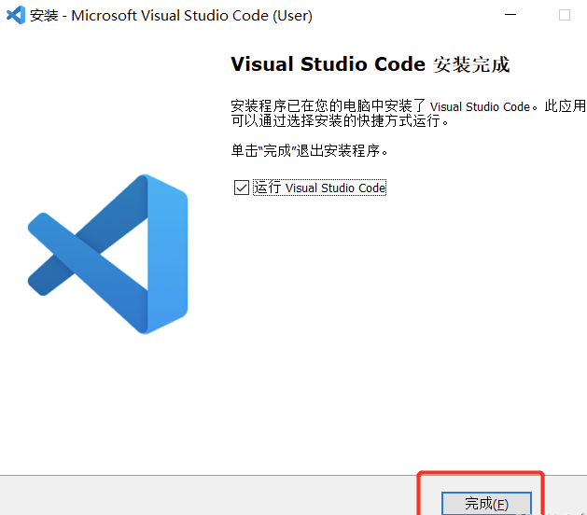This screenshot has height=515, width=587.
Task: Click the line '可以通过选择安装的快捷方式运行。'
Action: 340,121
